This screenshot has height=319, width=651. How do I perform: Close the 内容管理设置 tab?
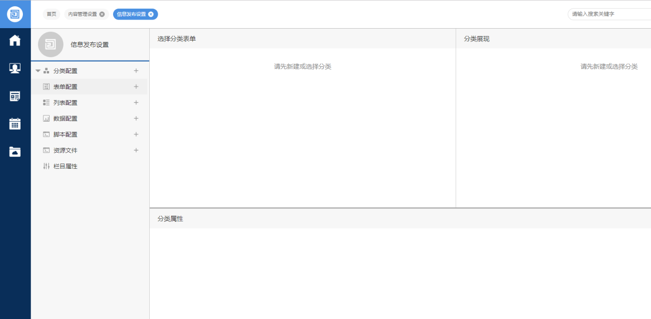coord(101,14)
